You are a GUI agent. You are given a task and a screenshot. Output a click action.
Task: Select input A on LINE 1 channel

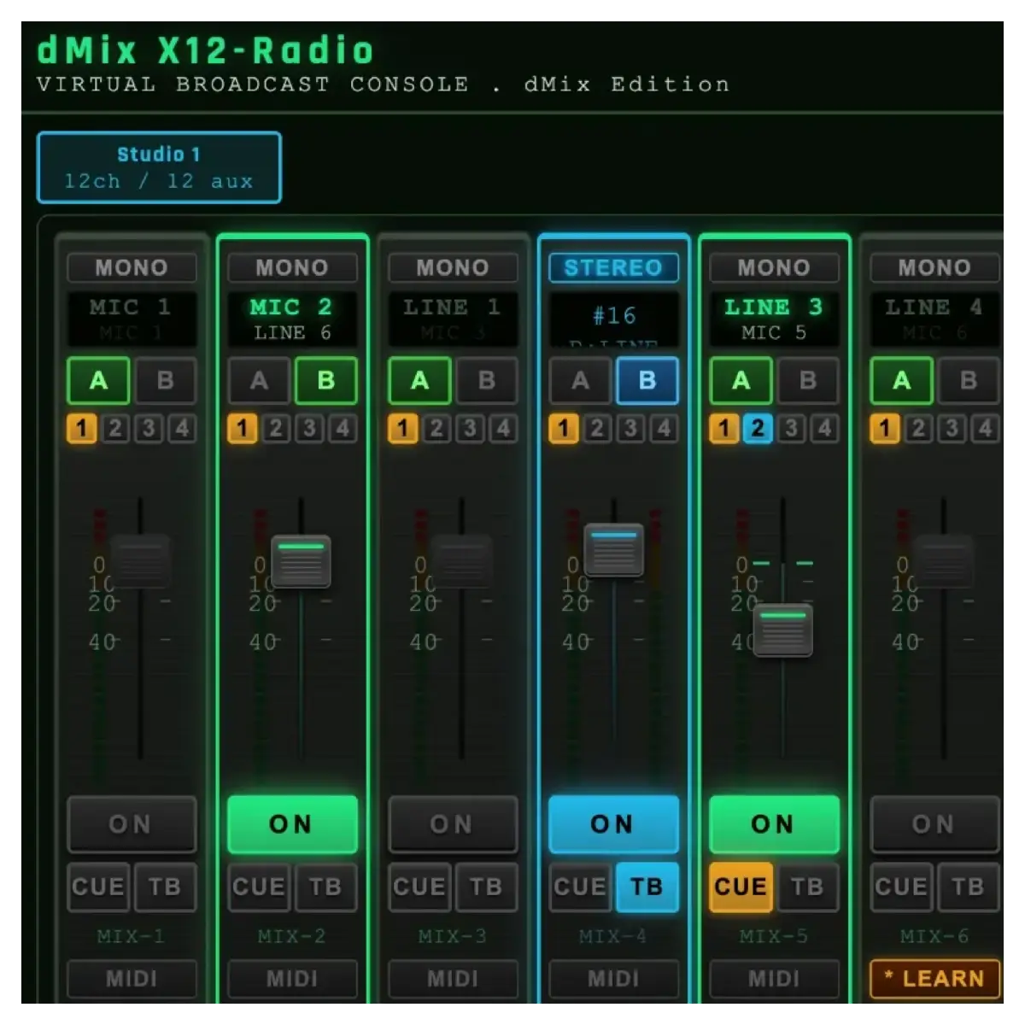point(419,381)
